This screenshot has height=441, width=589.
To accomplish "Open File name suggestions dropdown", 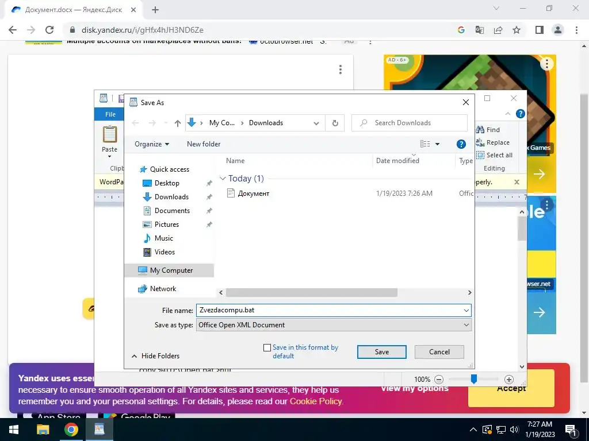I will tap(466, 311).
